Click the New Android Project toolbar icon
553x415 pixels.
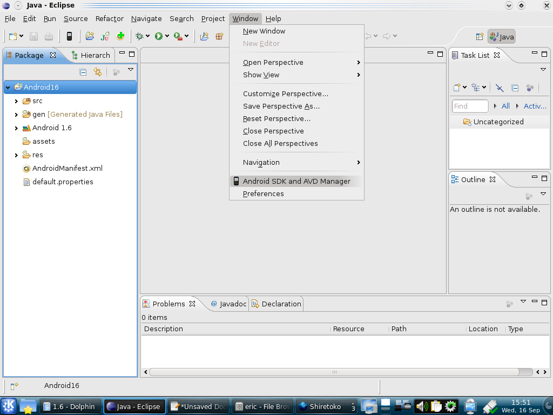90,36
